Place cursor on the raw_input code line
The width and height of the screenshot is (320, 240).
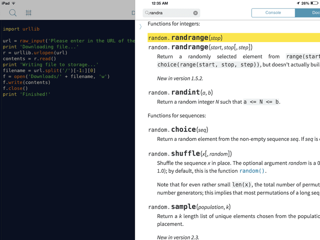(69, 41)
